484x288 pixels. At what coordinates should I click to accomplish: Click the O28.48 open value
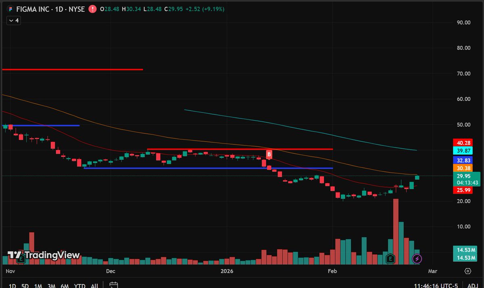(110, 8)
